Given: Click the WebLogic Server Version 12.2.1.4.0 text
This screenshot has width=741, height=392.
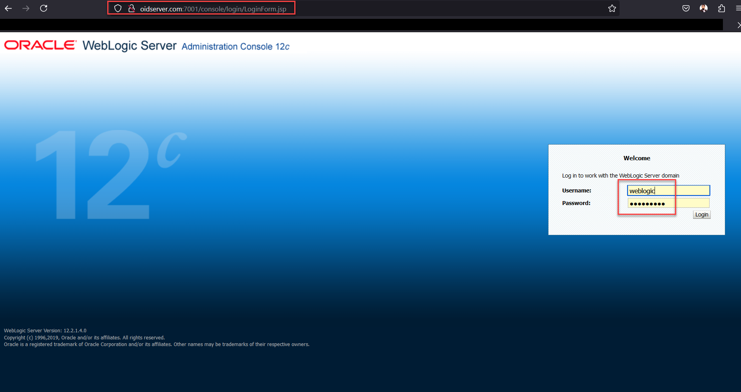Looking at the screenshot, I should (x=45, y=331).
